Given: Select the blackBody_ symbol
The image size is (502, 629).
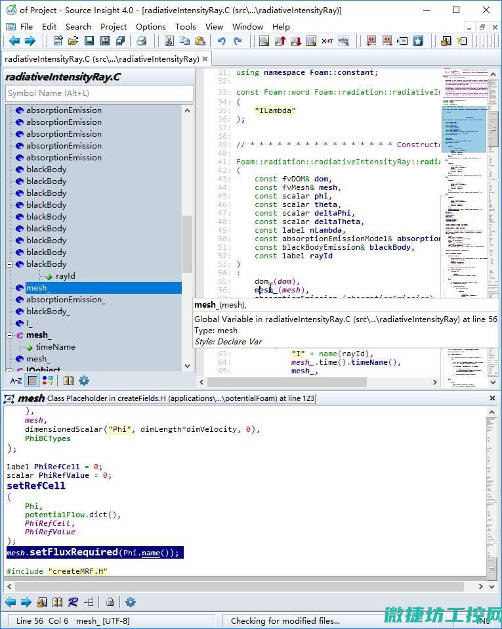Looking at the screenshot, I should (48, 312).
